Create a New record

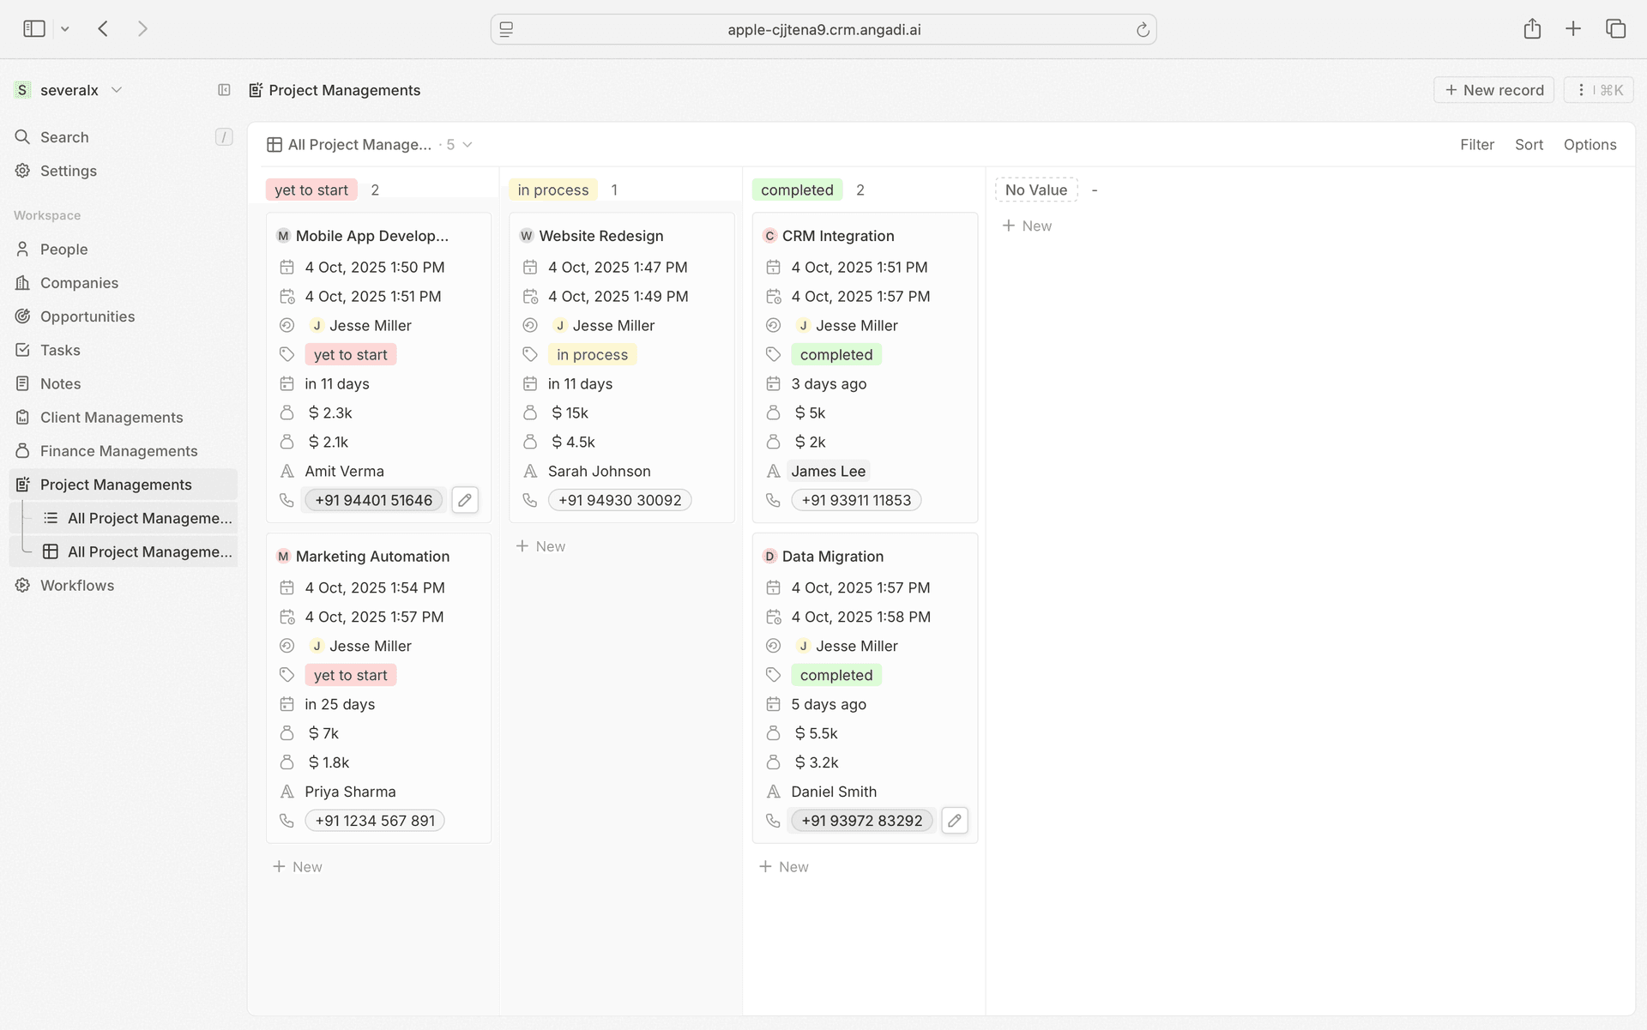(x=1493, y=89)
